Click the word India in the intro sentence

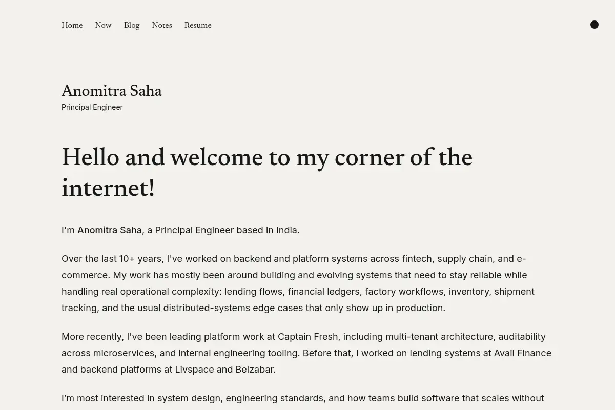coord(286,230)
